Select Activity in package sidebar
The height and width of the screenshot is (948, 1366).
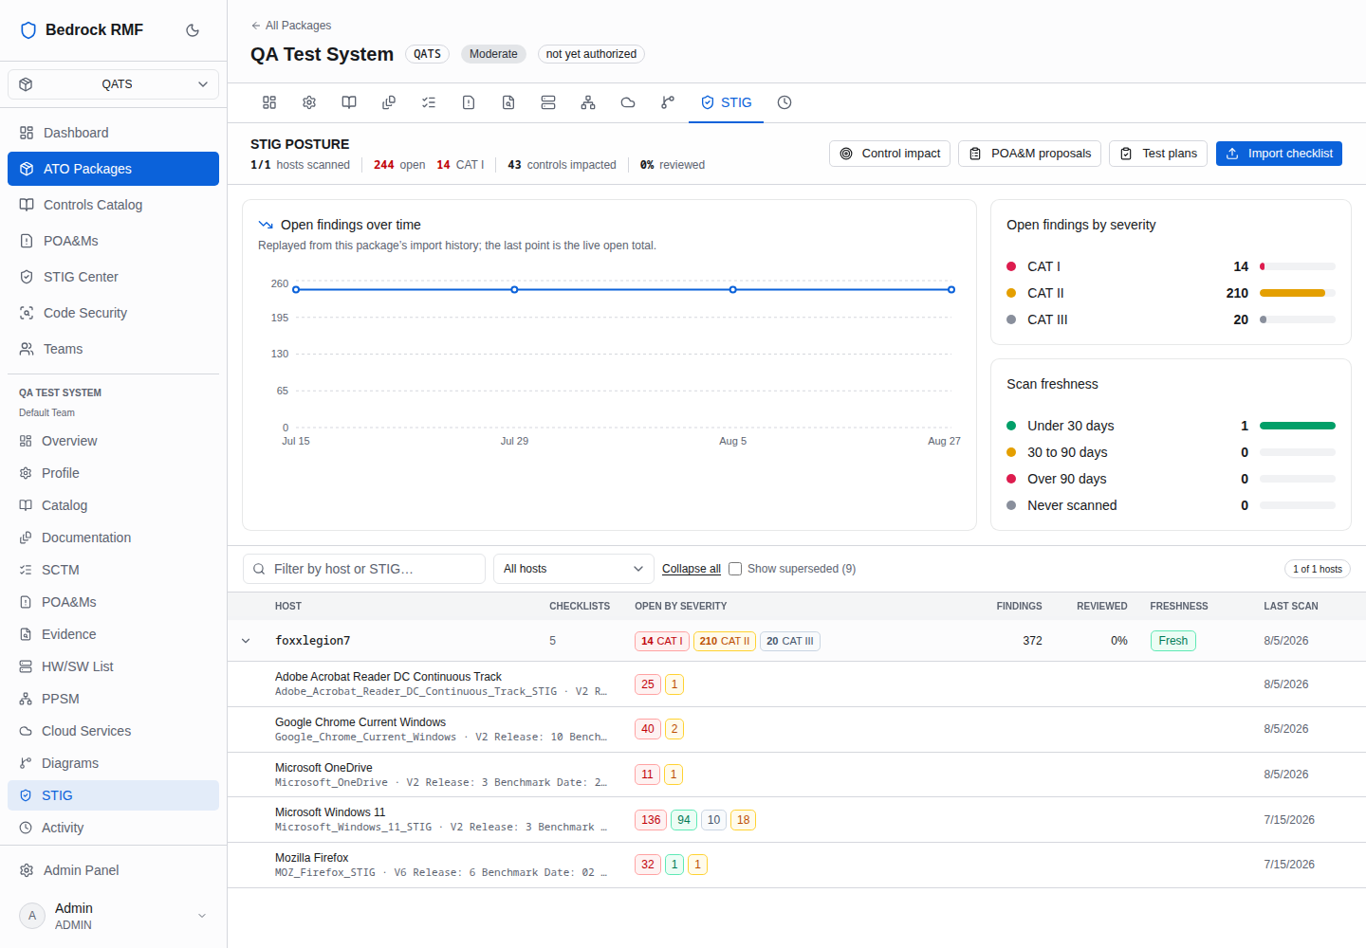click(x=114, y=828)
